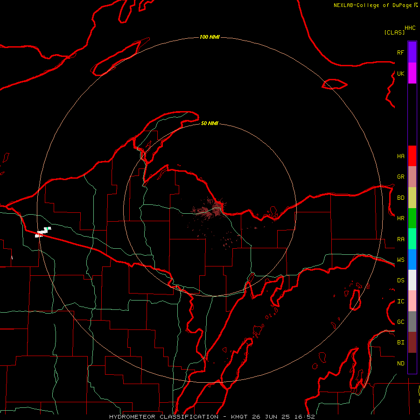Click the HYDROMETEOR CLASSIFICATION title text
Image resolution: width=420 pixels, height=420 pixels.
coord(164,417)
